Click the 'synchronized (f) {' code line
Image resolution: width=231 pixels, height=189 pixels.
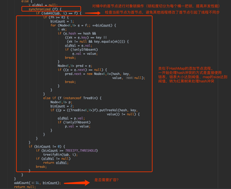45,9
